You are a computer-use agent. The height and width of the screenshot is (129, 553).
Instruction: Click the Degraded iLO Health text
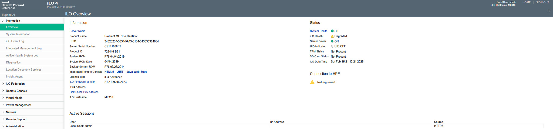click(341, 36)
